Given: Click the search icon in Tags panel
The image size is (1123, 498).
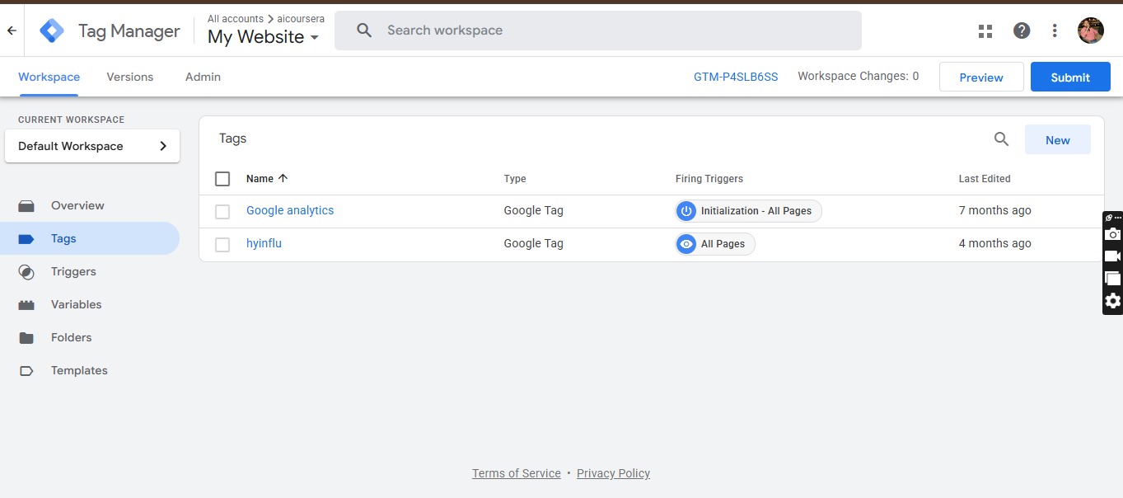Looking at the screenshot, I should click(x=1001, y=139).
